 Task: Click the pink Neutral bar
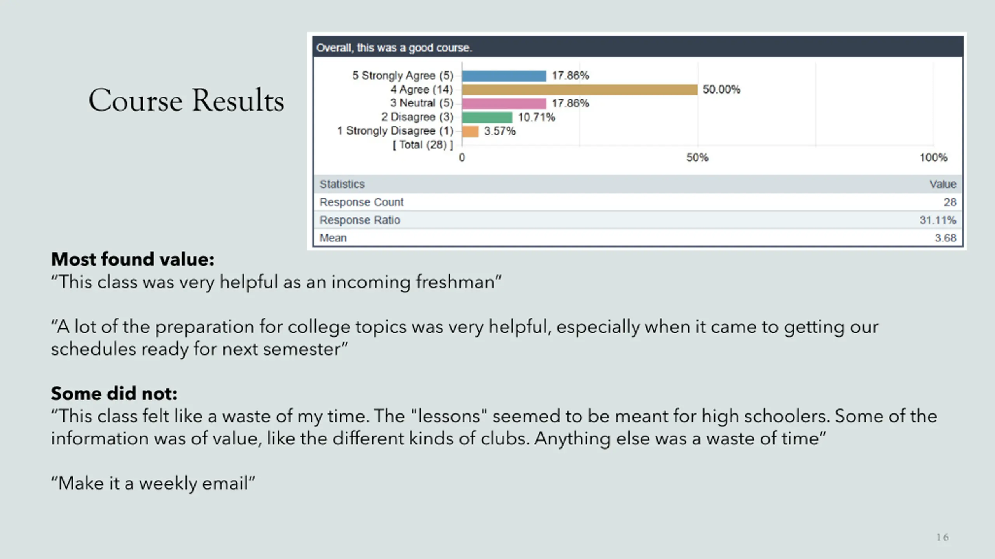[504, 103]
